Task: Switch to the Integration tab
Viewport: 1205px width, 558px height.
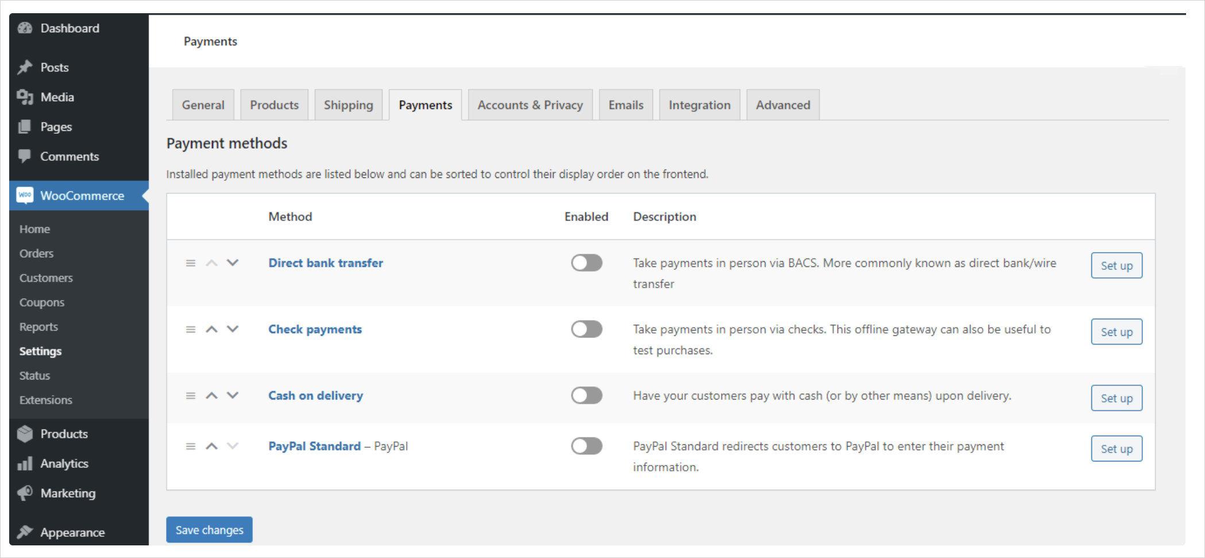Action: [x=700, y=105]
